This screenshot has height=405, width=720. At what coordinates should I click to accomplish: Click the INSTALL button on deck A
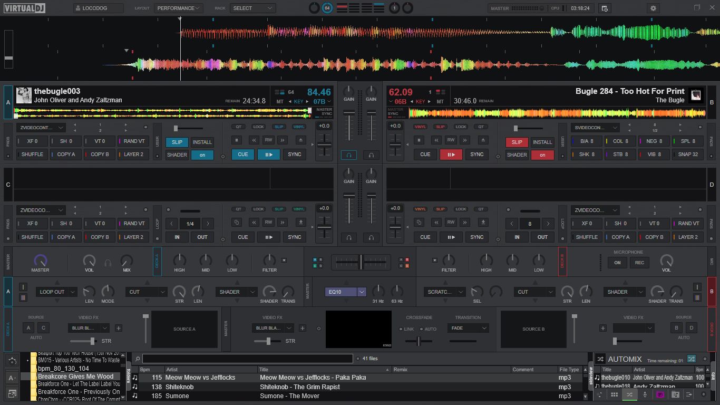(202, 142)
